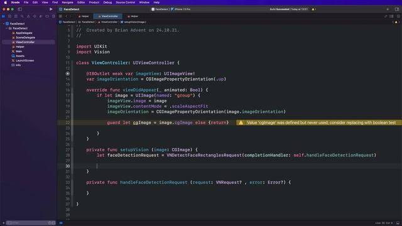Click the plus button in navigator footer

[x=3, y=223]
